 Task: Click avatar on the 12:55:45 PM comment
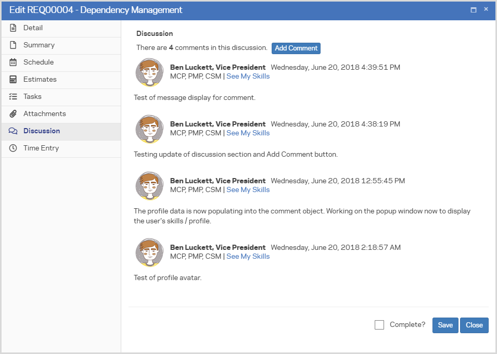(x=149, y=185)
